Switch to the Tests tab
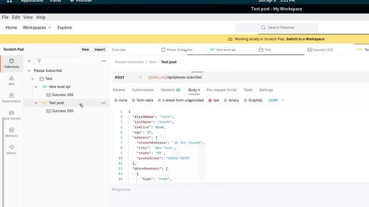 point(248,90)
